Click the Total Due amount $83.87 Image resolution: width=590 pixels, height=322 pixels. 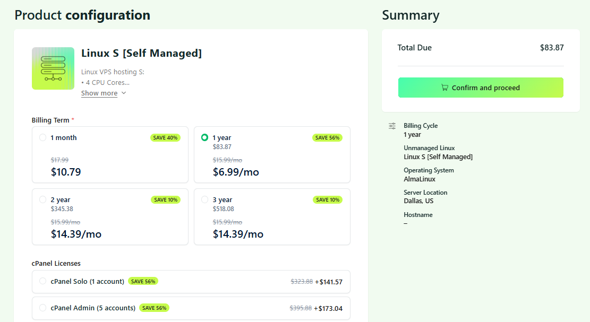coord(552,48)
